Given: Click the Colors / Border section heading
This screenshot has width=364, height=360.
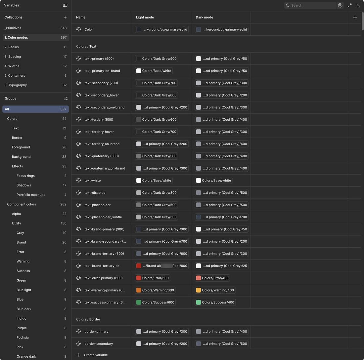Looking at the screenshot, I should pos(88,319).
